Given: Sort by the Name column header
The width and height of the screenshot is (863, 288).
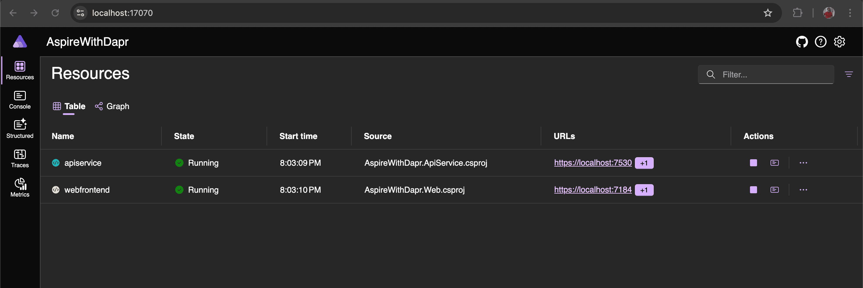Looking at the screenshot, I should tap(63, 136).
